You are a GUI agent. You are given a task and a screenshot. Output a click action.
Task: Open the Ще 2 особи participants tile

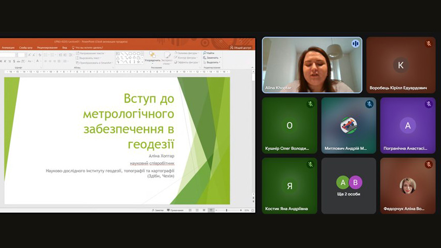click(349, 186)
